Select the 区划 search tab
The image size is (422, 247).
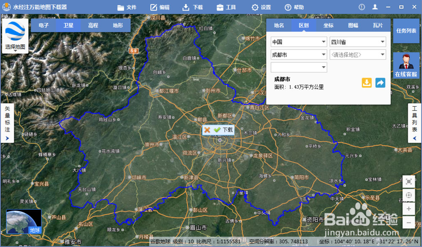[303, 25]
